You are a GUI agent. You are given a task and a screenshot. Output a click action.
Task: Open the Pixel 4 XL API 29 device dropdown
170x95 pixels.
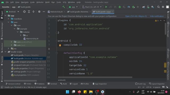(92, 7)
